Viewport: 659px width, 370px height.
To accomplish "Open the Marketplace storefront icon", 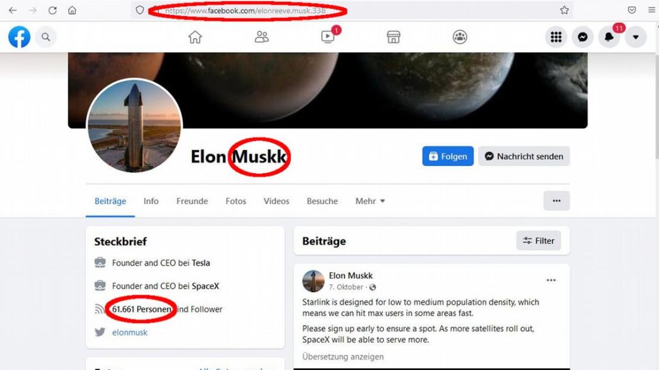I will 393,37.
